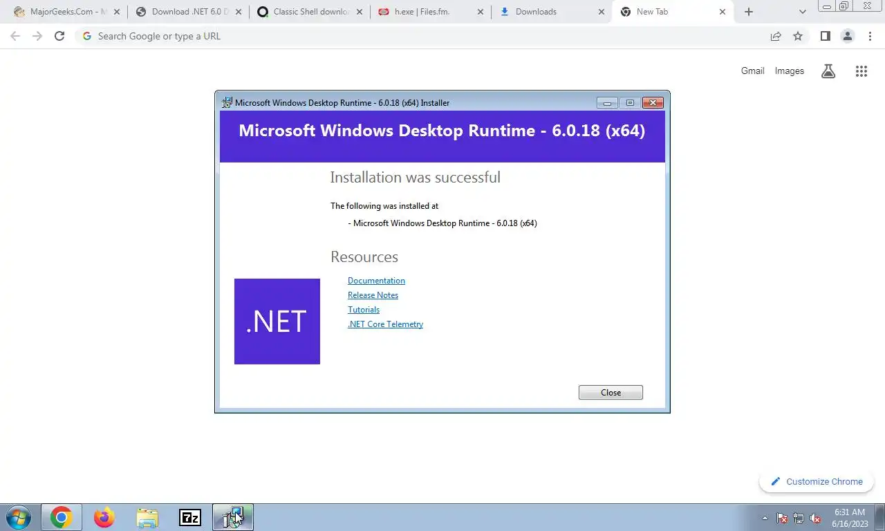
Task: Launch Chrome from the taskbar
Action: [61, 517]
